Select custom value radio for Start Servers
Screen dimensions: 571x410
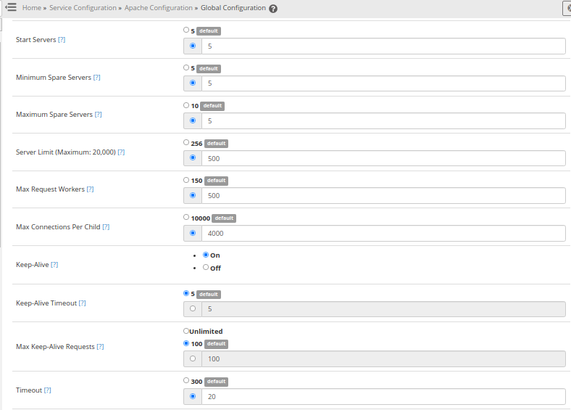click(193, 46)
